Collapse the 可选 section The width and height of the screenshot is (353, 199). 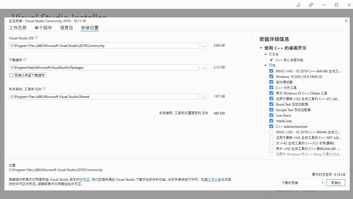tap(265, 65)
